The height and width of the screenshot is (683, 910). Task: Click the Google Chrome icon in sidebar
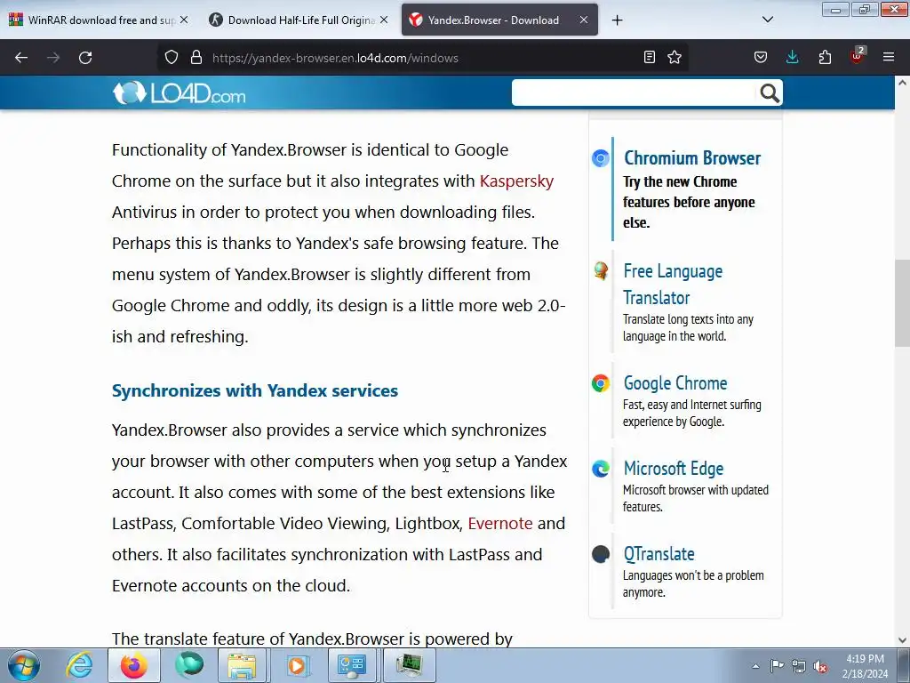click(x=600, y=383)
